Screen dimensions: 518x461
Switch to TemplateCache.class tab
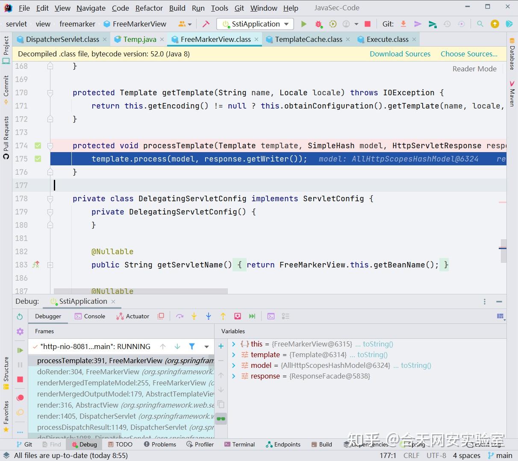pos(309,39)
